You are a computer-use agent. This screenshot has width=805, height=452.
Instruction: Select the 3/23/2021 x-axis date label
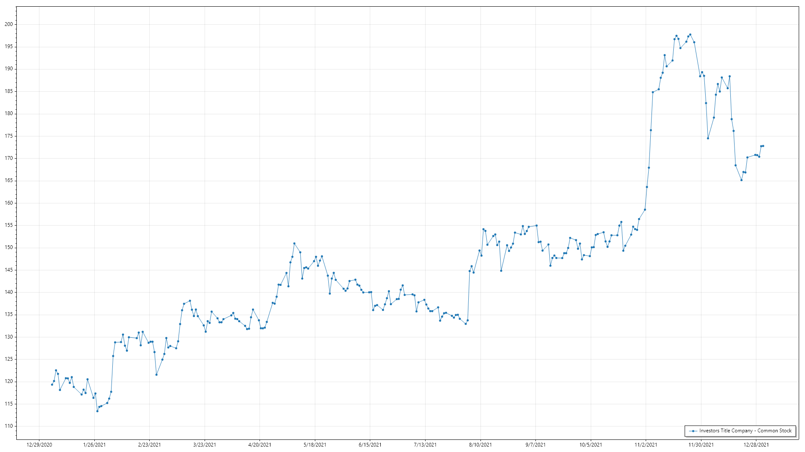205,444
